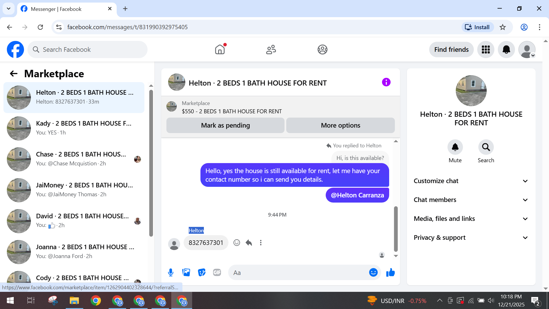Open the tab search dropdown arrow
The height and width of the screenshot is (309, 549).
[x=9, y=9]
